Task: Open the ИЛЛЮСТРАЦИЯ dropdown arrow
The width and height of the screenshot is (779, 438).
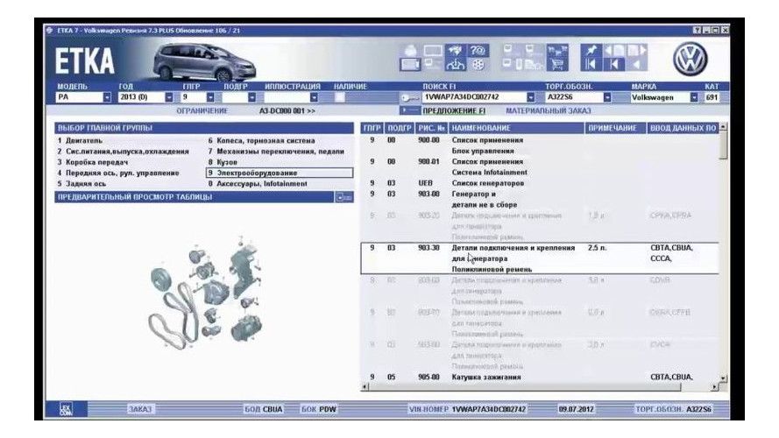Action: click(x=314, y=97)
